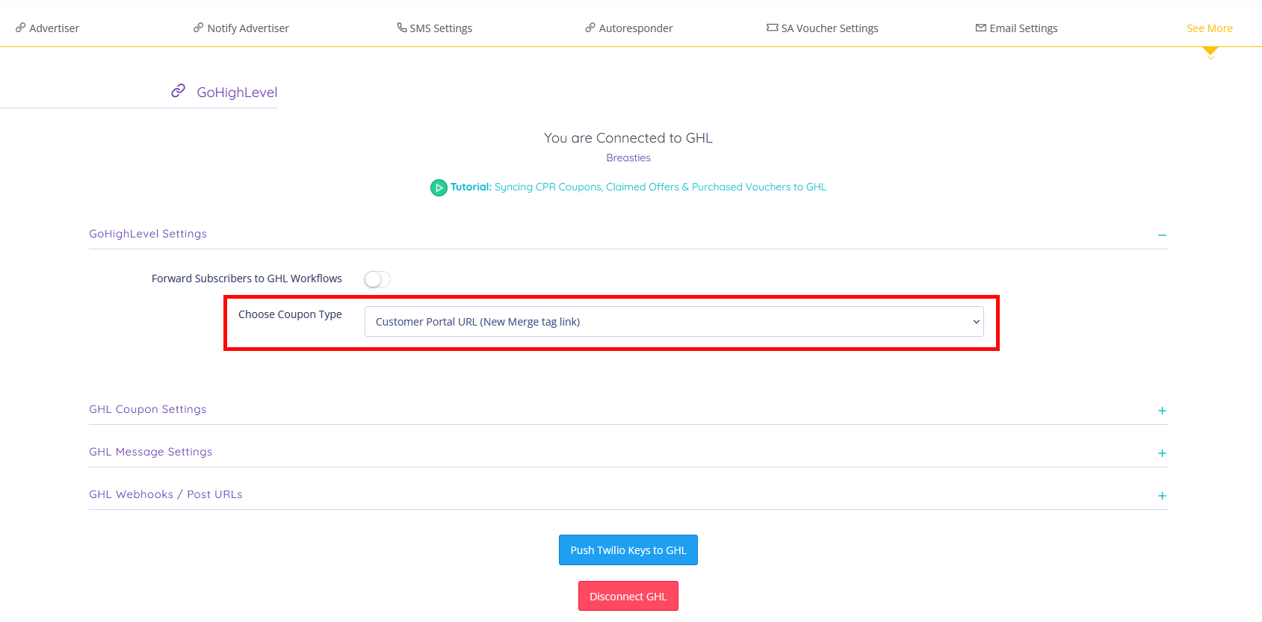Open the Choose Coupon Type dropdown
1262x622 pixels.
click(673, 322)
